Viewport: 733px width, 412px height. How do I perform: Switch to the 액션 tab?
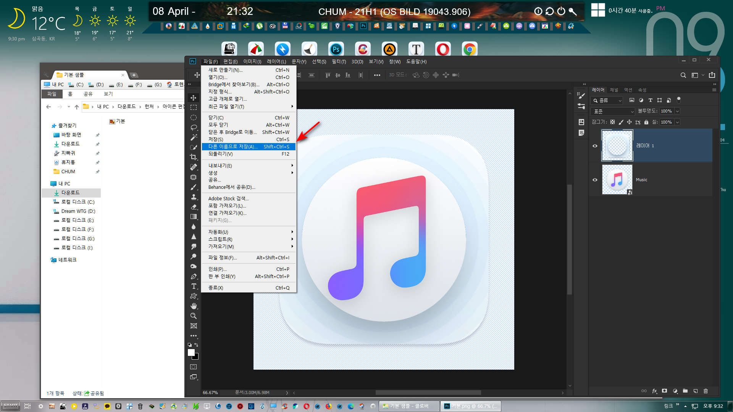[x=628, y=90]
